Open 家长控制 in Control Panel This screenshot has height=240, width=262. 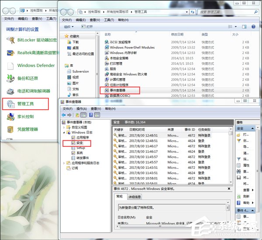(20, 117)
